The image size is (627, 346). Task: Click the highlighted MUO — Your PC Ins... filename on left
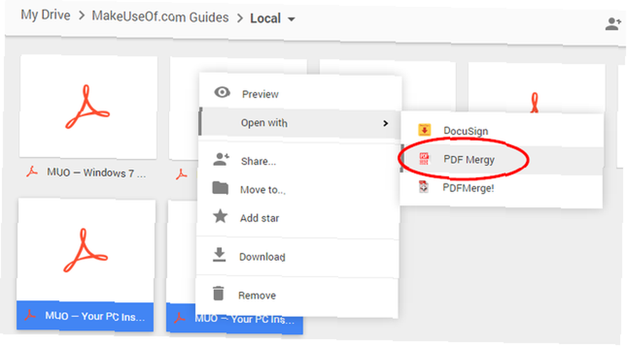[95, 317]
